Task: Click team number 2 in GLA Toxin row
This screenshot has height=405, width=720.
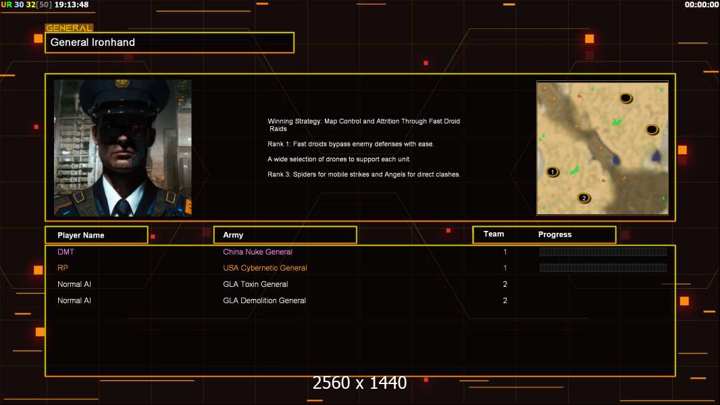Action: click(x=505, y=284)
